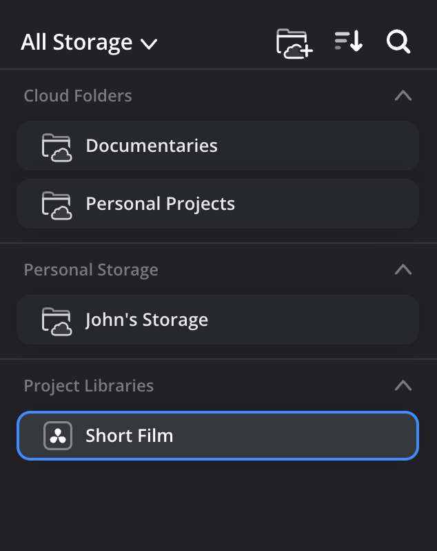This screenshot has width=437, height=551.
Task: Click the Documentaries cloud folder icon
Action: pyautogui.click(x=57, y=148)
